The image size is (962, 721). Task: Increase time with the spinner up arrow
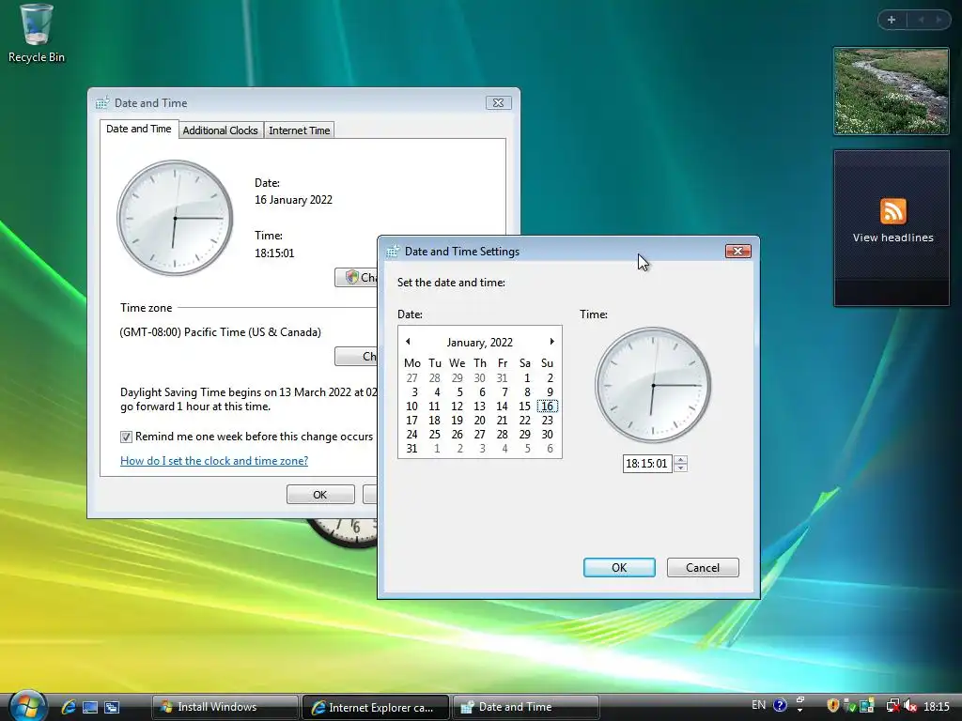(680, 459)
